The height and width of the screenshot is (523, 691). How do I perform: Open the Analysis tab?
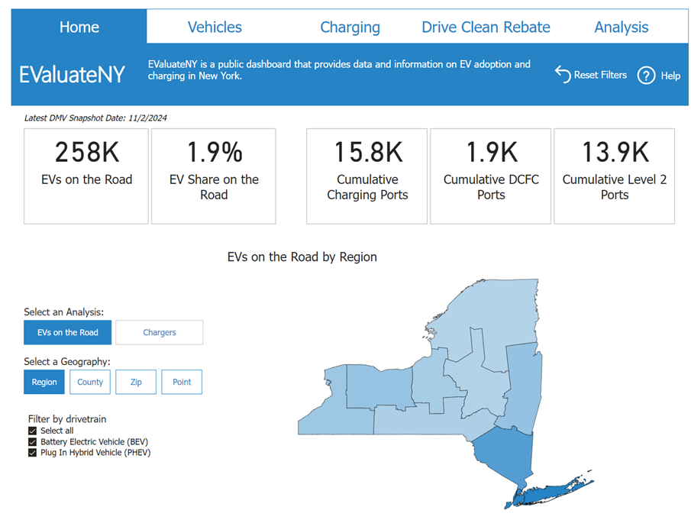[x=621, y=27]
